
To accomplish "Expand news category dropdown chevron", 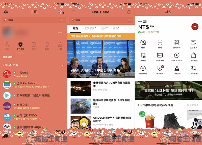I will (131, 29).
